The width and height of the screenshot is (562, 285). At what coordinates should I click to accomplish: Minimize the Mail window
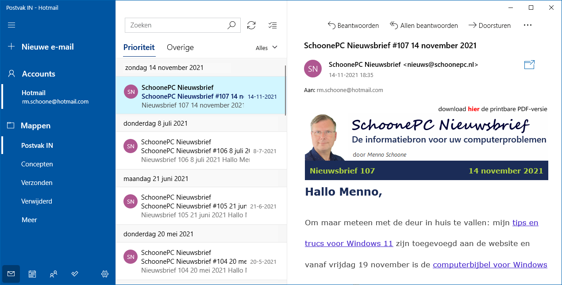[x=511, y=8]
